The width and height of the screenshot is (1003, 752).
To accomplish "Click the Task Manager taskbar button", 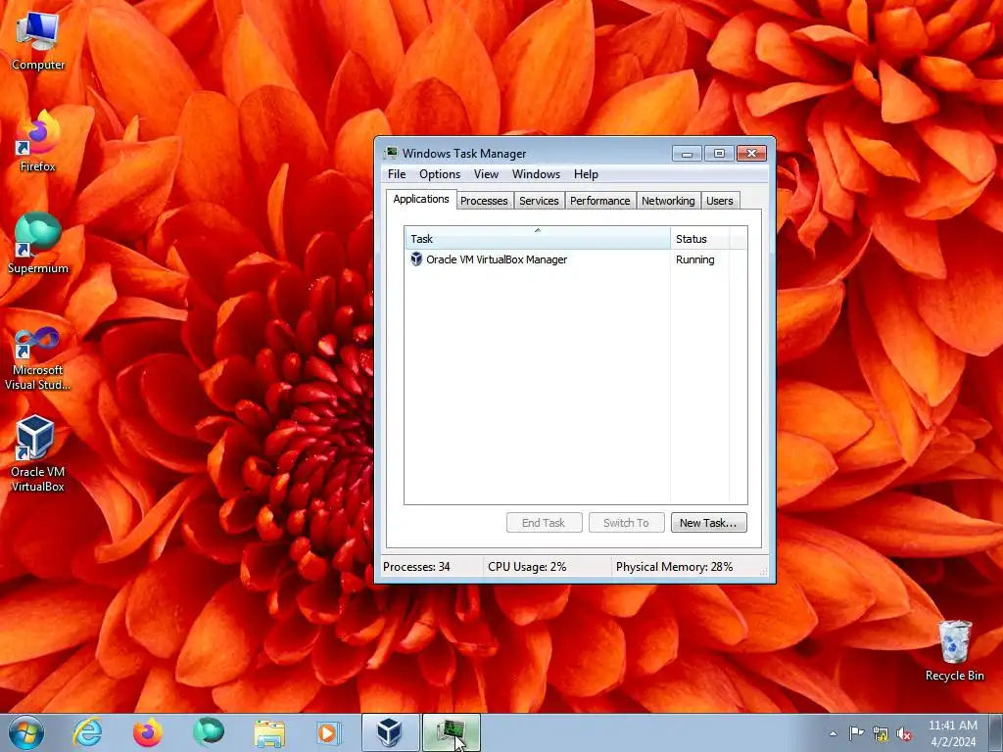I will click(x=451, y=732).
